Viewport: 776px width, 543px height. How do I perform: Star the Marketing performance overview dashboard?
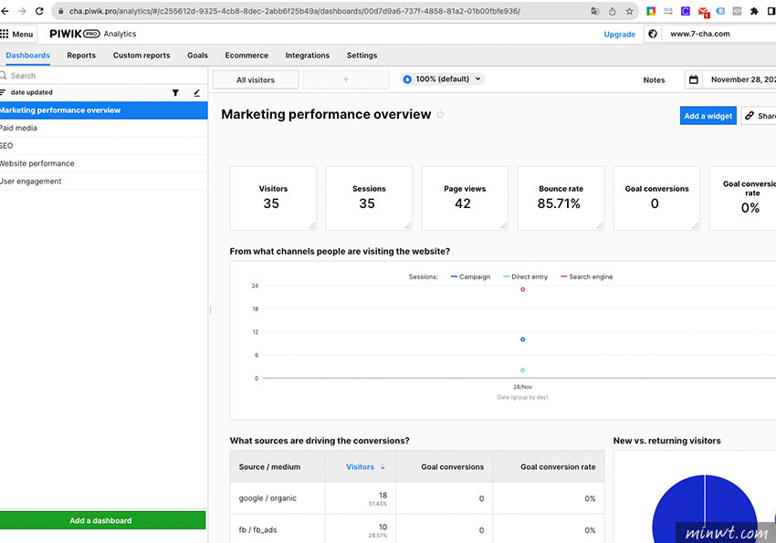click(440, 115)
